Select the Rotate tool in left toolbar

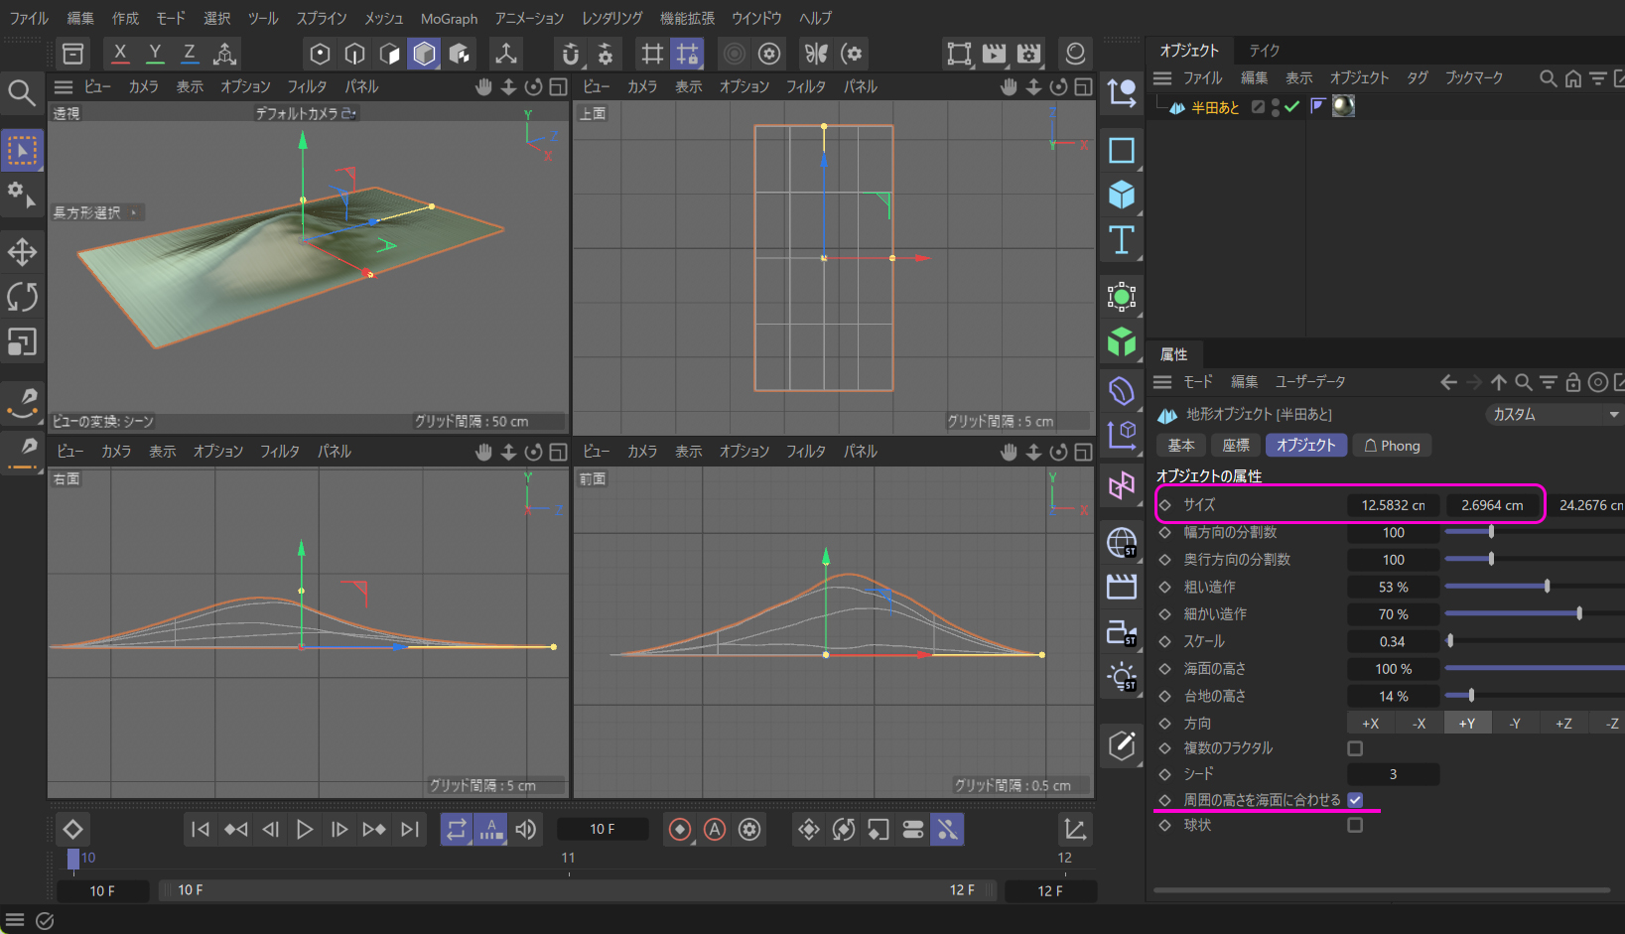(22, 297)
